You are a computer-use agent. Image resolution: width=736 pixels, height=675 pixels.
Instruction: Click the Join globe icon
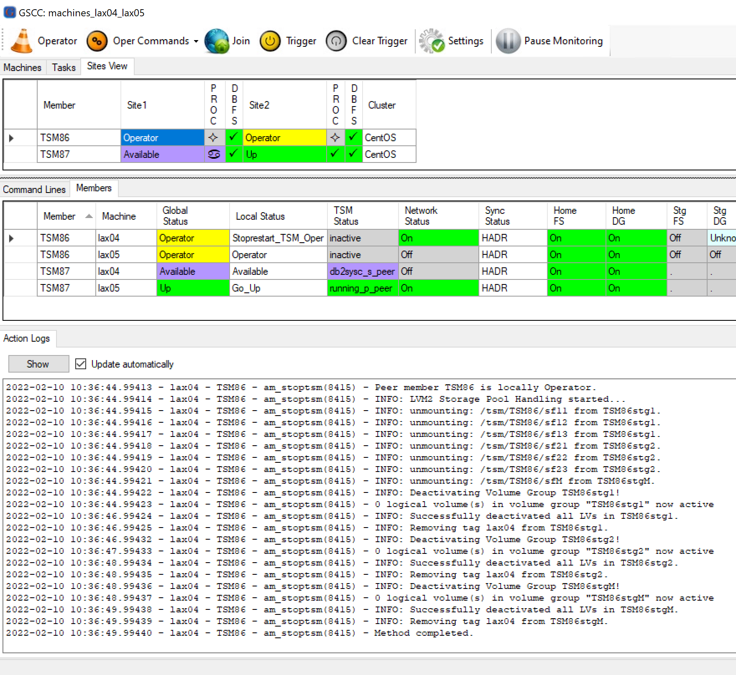click(x=217, y=41)
